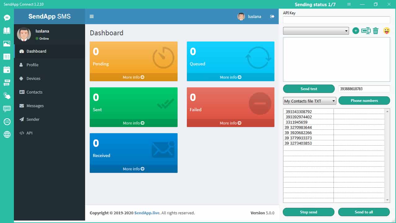
Task: Click the API Key input field
Action: click(x=336, y=20)
